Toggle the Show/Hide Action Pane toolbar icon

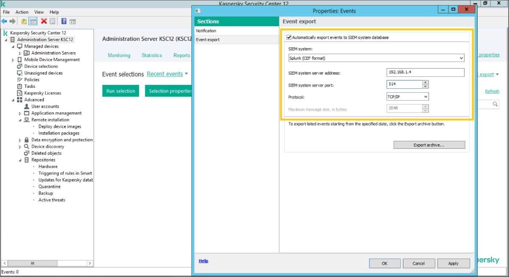point(73,21)
